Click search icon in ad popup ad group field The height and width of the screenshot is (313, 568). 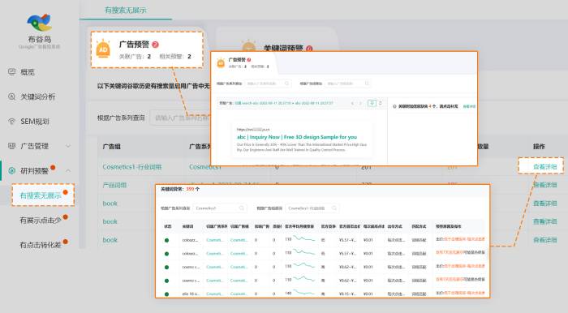pyautogui.click(x=367, y=84)
